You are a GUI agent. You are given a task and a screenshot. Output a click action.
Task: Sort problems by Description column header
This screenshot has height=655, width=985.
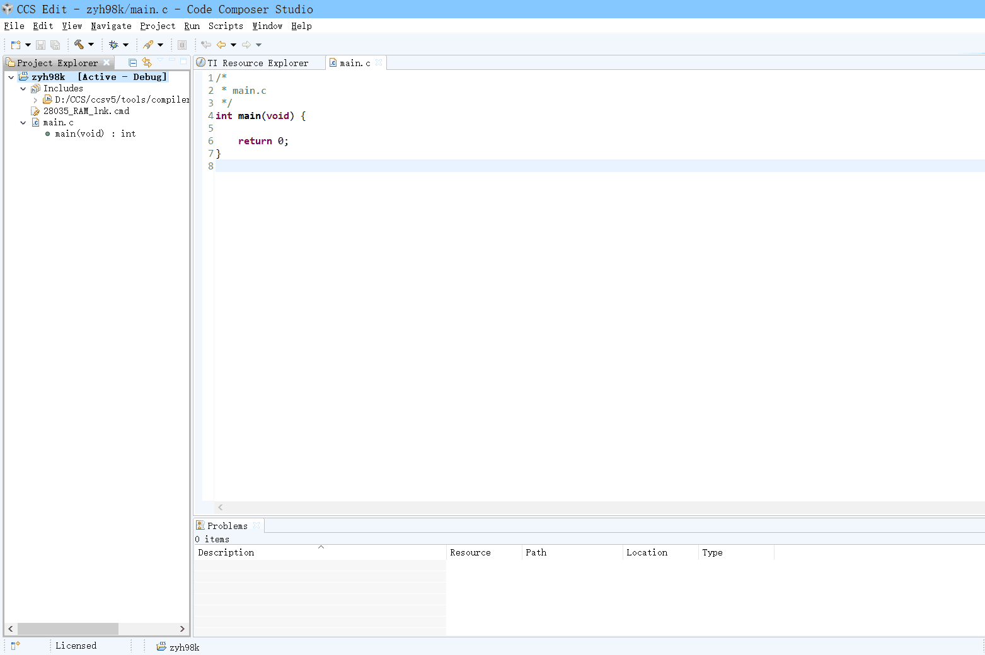320,552
